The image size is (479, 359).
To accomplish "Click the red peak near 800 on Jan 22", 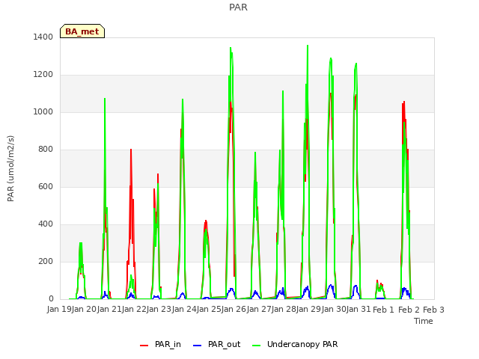I will coord(131,150).
